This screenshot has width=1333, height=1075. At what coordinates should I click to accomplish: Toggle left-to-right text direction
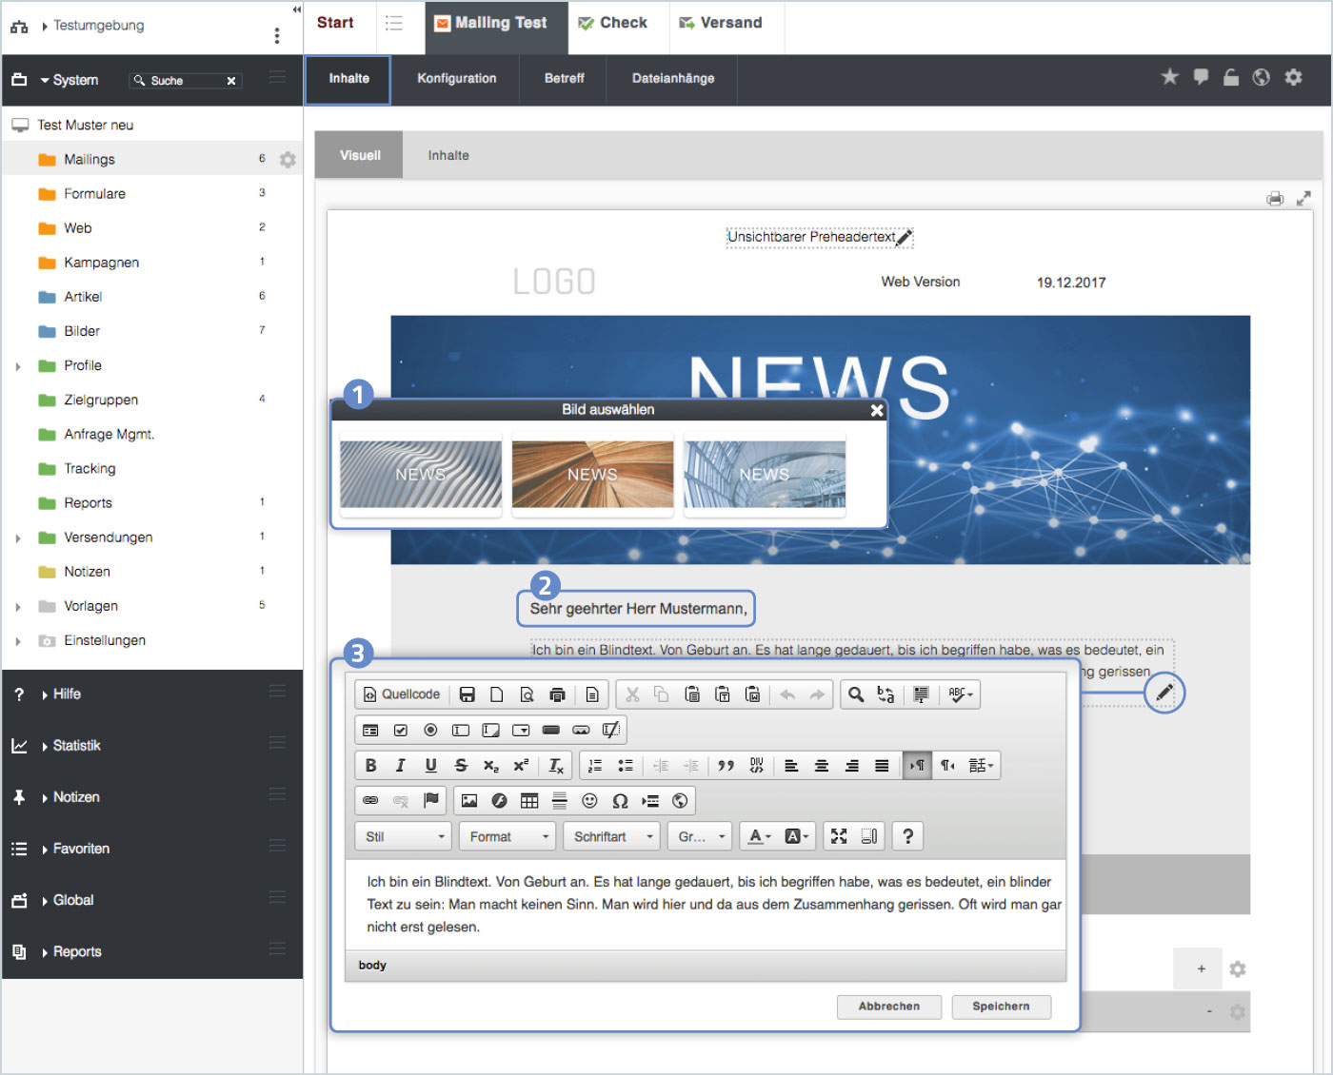click(917, 766)
